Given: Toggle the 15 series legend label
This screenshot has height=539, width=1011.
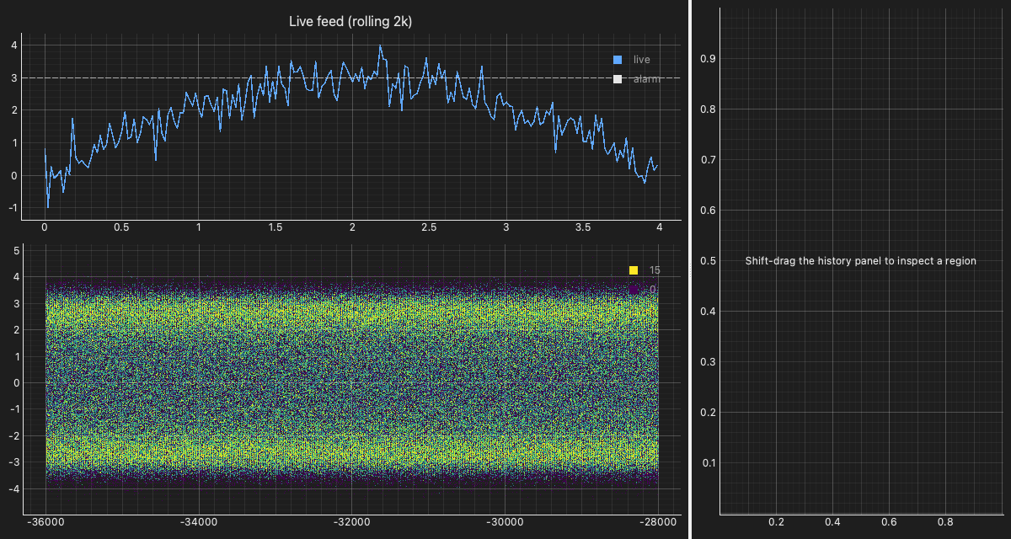Looking at the screenshot, I should click(x=655, y=270).
